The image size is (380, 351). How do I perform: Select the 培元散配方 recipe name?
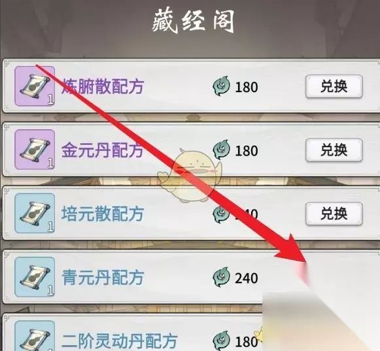pos(102,214)
